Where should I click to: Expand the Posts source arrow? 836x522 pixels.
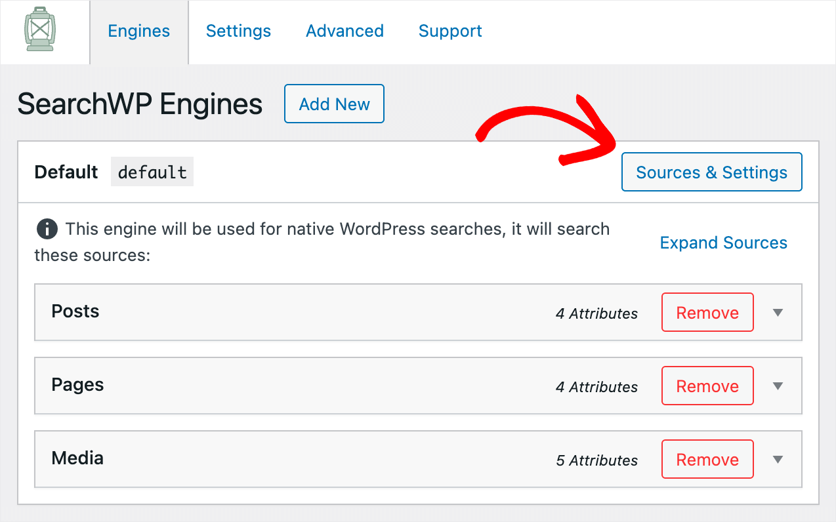pos(778,313)
